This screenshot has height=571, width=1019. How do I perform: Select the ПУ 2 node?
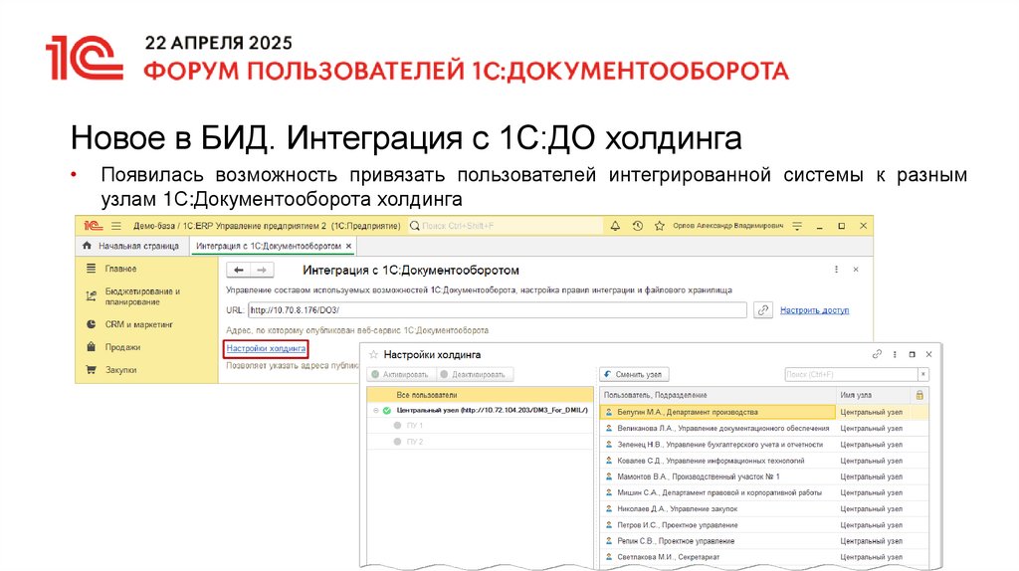click(x=480, y=442)
